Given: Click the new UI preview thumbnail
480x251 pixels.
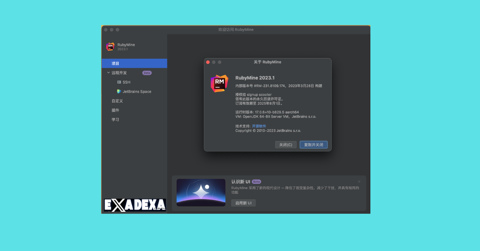Looking at the screenshot, I should (201, 192).
